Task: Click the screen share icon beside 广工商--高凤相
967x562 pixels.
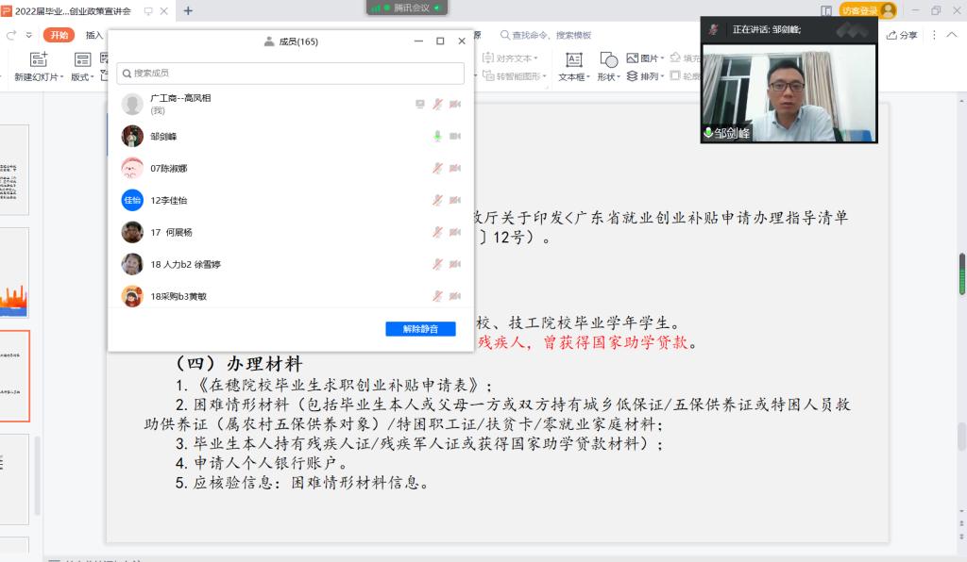Action: click(420, 104)
